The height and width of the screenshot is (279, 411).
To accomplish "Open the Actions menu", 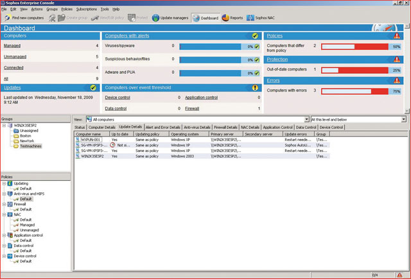I will pyautogui.click(x=37, y=9).
